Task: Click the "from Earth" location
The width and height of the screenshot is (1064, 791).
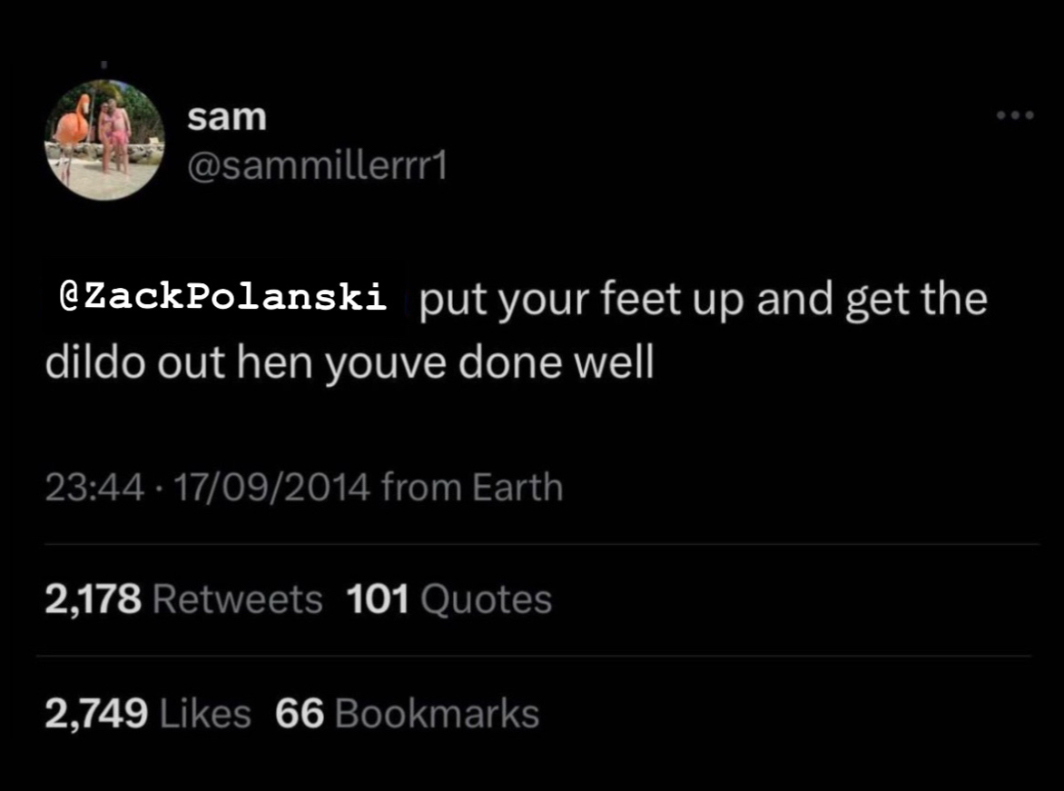Action: point(472,489)
